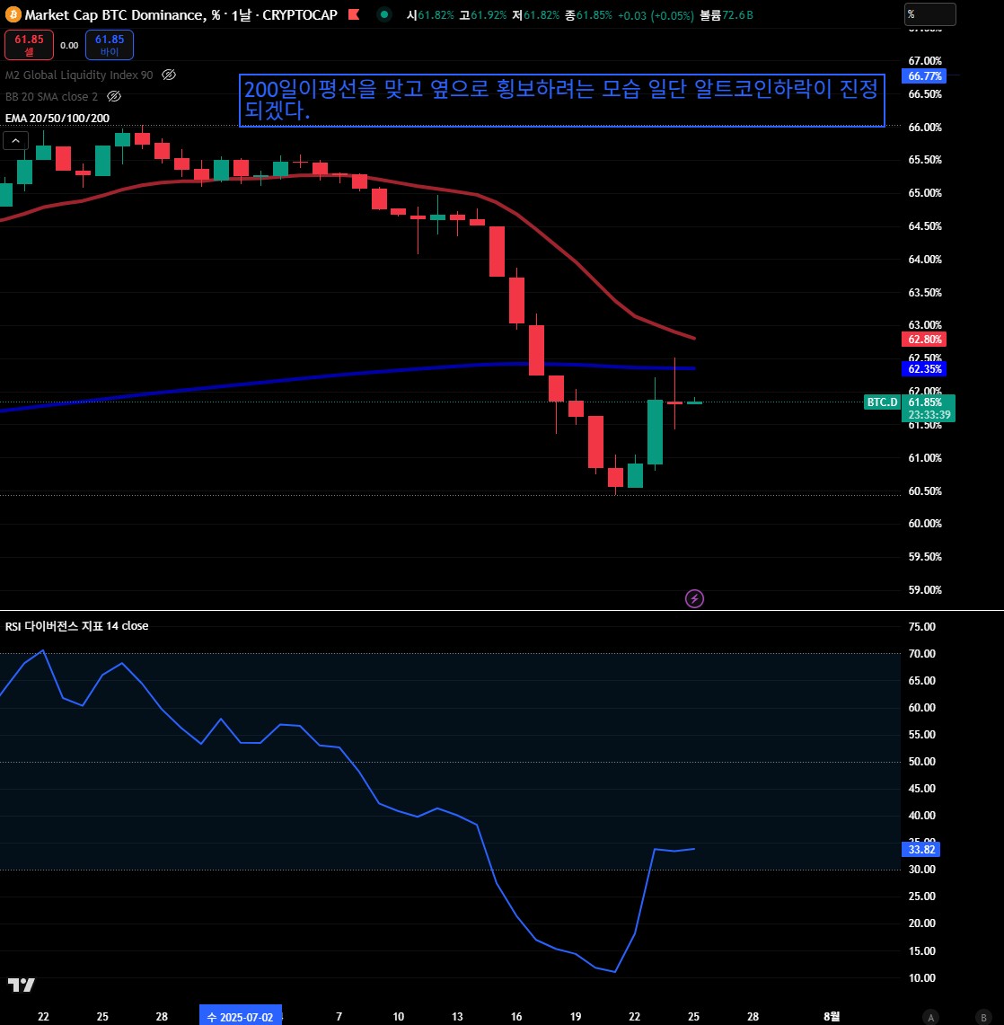Click the red 61.85 sell button
Viewport: 1004px width, 1025px height.
click(29, 44)
